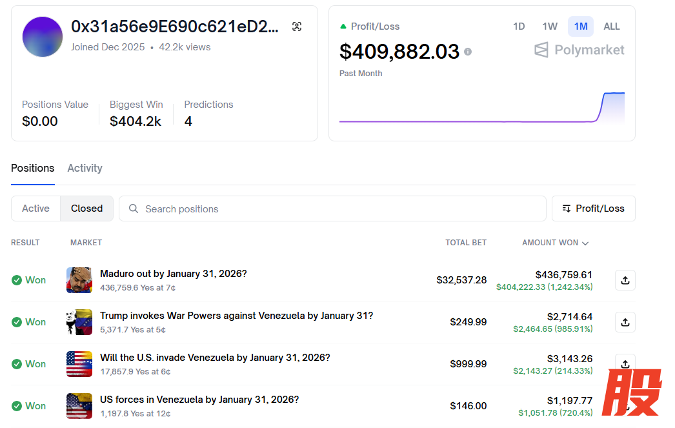Image resolution: width=675 pixels, height=428 pixels.
Task: Select the 1W time range
Action: 550,26
